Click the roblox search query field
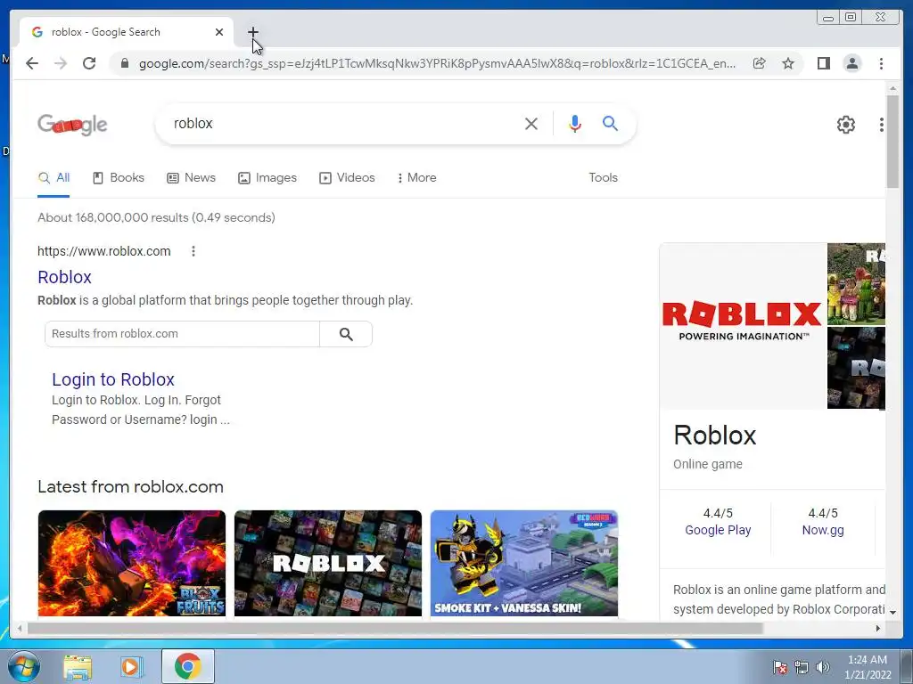 [343, 123]
